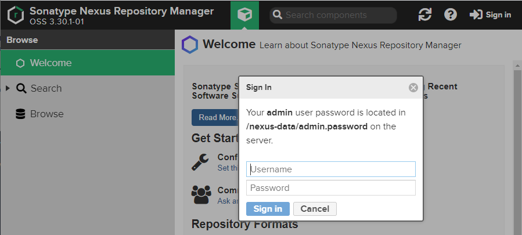Focus the Search components field
The image size is (522, 235).
pos(333,15)
